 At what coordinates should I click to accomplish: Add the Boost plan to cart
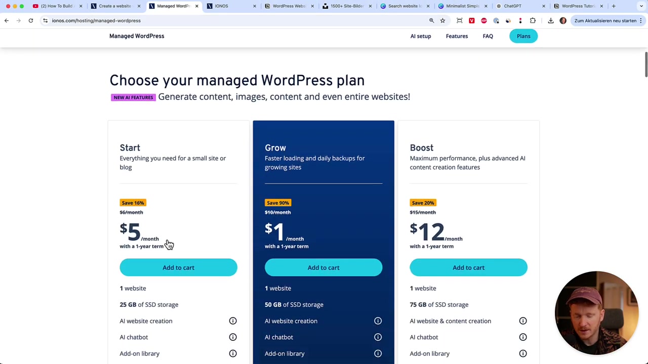coord(468,267)
